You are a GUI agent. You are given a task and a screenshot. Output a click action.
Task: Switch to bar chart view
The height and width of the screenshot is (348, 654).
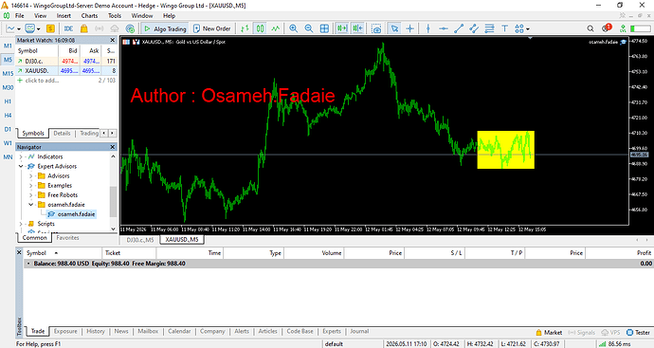[245, 28]
